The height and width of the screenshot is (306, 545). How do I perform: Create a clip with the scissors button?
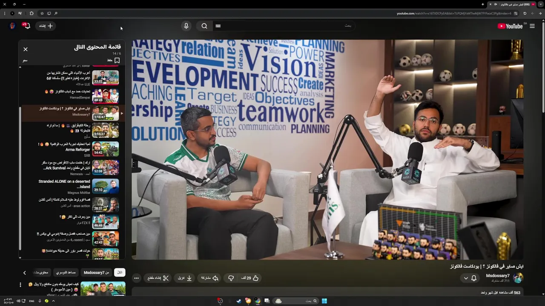coord(158,278)
